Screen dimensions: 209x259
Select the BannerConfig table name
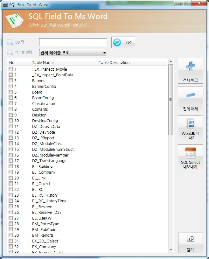pos(44,87)
